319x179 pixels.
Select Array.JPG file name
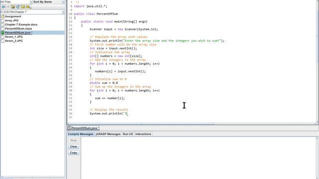pyautogui.click(x=11, y=20)
